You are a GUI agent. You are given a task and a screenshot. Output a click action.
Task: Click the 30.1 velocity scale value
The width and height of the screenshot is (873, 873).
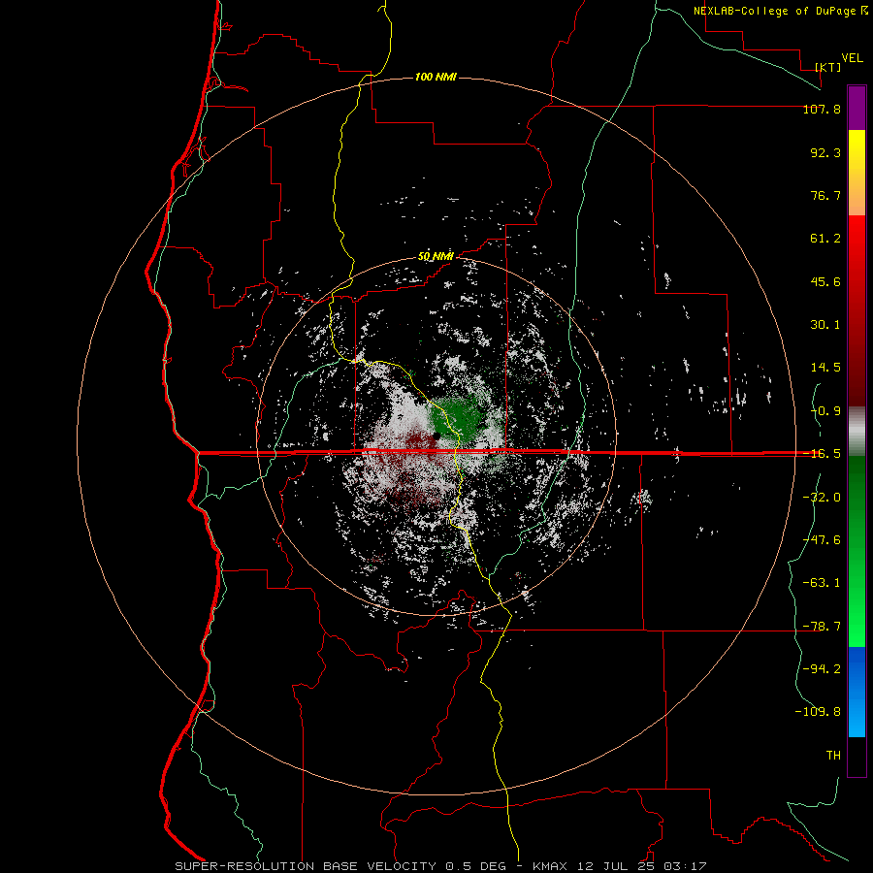[x=825, y=325]
